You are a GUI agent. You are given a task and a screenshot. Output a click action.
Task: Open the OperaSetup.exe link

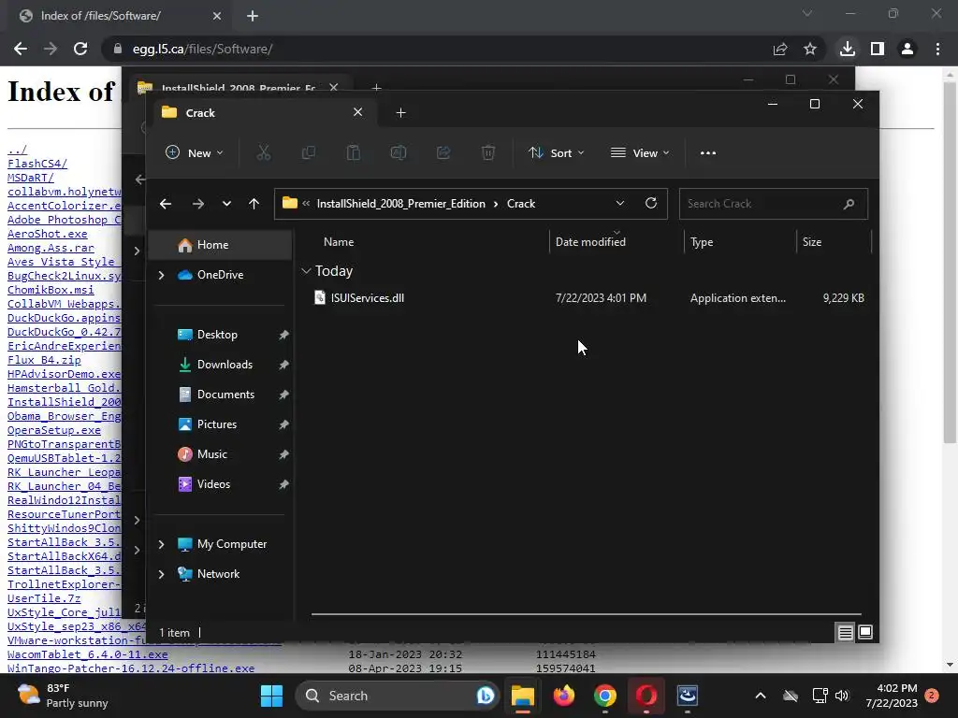pos(53,430)
